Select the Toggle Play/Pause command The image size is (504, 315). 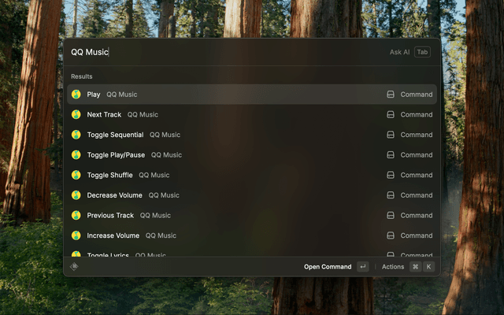tap(116, 155)
